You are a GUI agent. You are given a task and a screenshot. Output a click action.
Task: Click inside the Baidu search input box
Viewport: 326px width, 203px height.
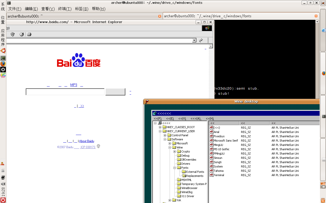65,92
